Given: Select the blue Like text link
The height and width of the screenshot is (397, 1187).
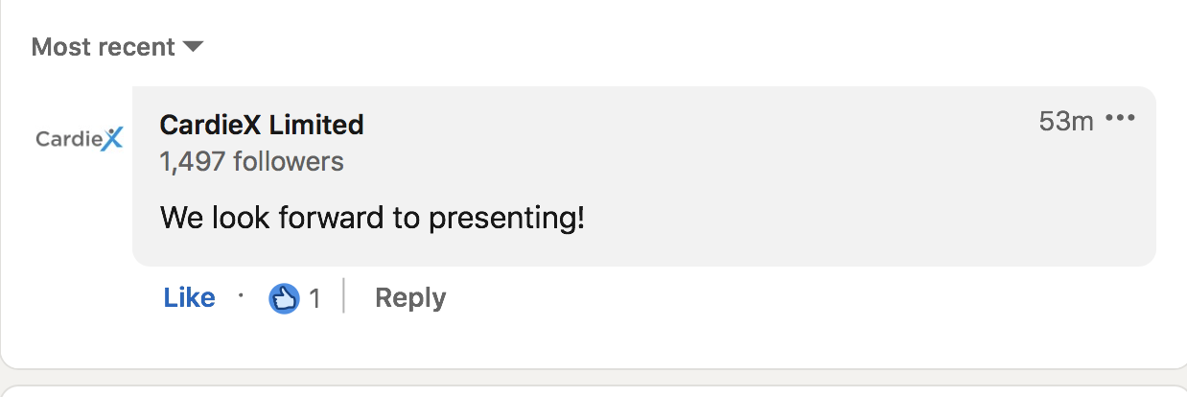Looking at the screenshot, I should click(189, 298).
